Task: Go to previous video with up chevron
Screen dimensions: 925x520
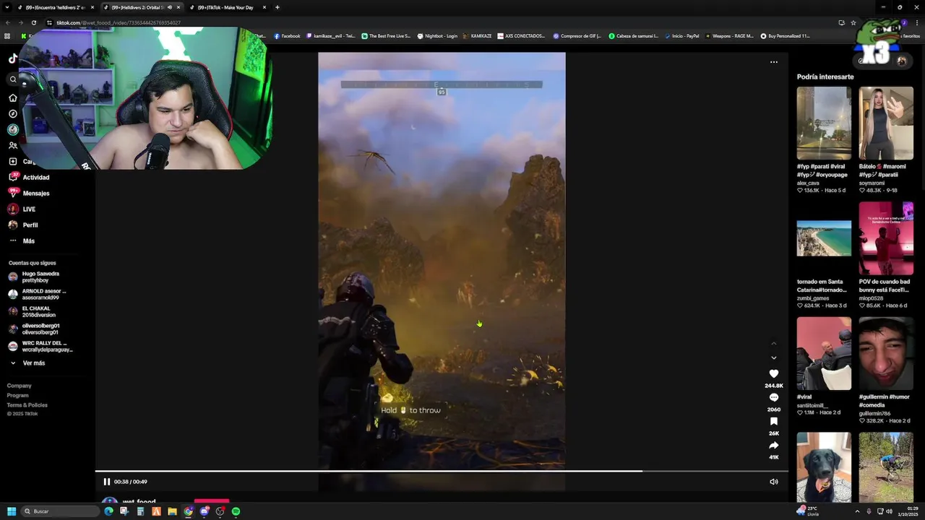Action: pos(773,343)
